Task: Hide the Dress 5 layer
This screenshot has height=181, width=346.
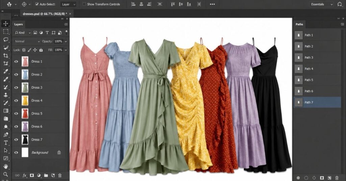Action: (16, 113)
